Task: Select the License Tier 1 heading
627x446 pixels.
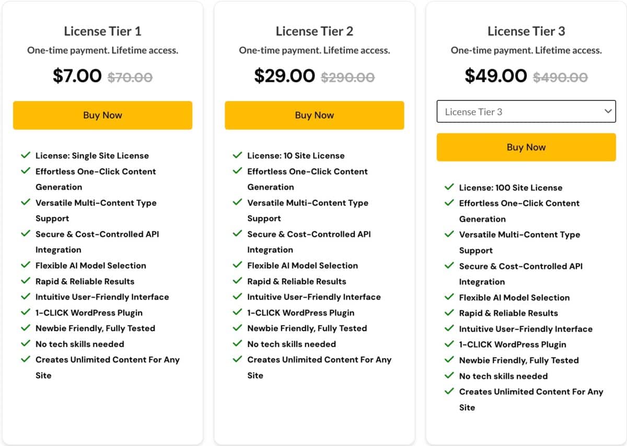Action: [102, 31]
